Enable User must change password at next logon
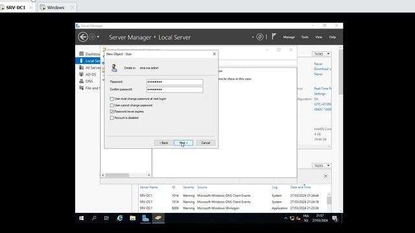This screenshot has height=233, width=415. point(112,99)
